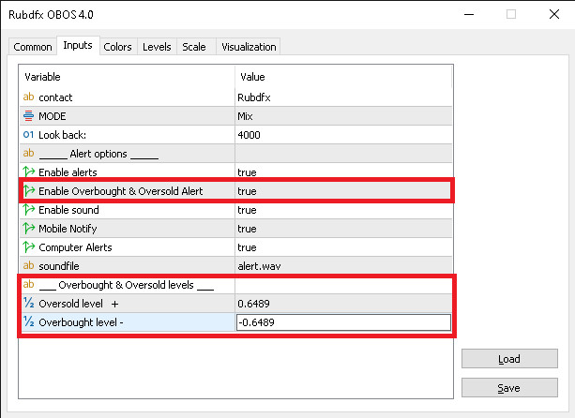This screenshot has width=575, height=418.
Task: Select the 'Enable sound' variable name
Action: click(68, 210)
